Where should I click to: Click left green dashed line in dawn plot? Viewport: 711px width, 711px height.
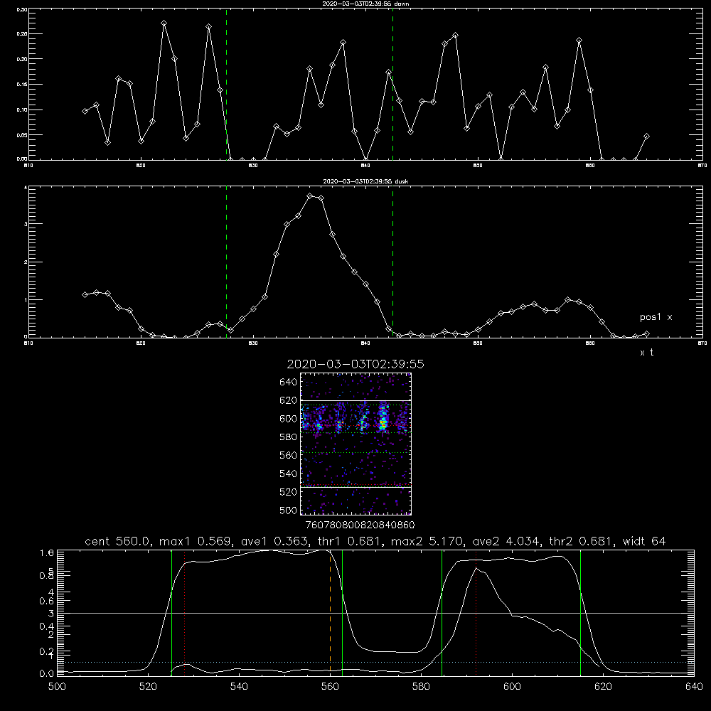click(x=226, y=84)
